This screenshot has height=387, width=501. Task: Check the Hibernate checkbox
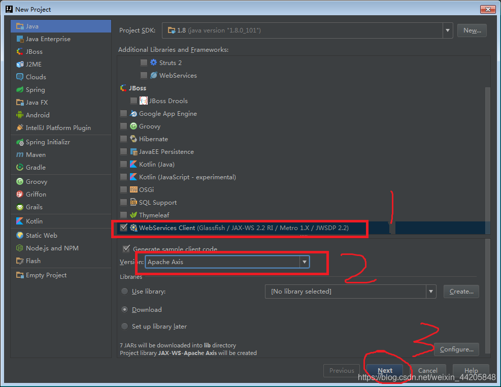(x=123, y=139)
